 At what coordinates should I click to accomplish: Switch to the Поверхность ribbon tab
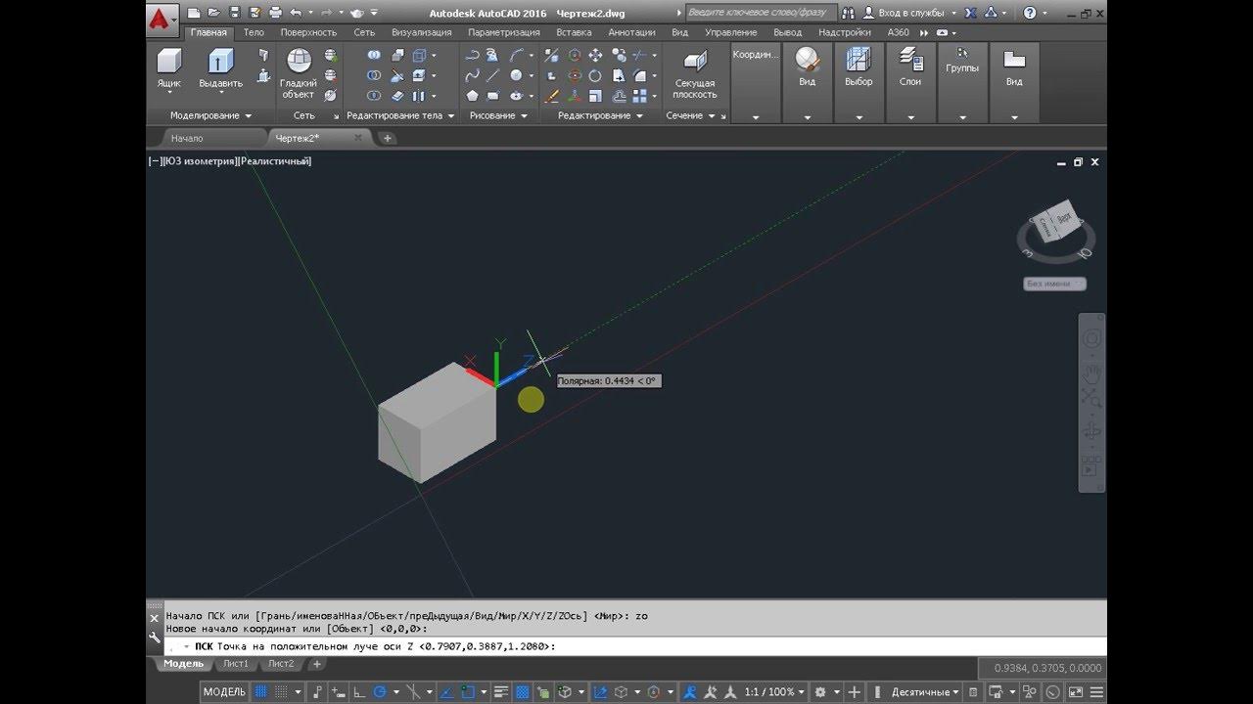(308, 32)
